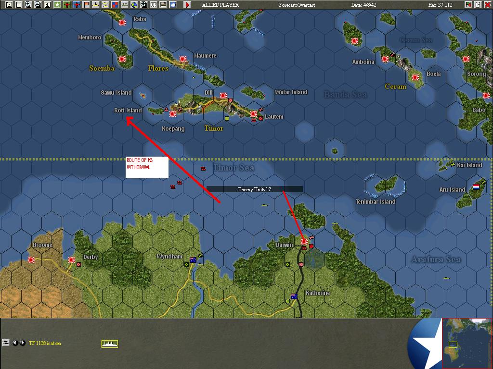493x369 pixels.
Task: Click the 'Hex: 57 112' coordinate readout
Action: pyautogui.click(x=440, y=5)
